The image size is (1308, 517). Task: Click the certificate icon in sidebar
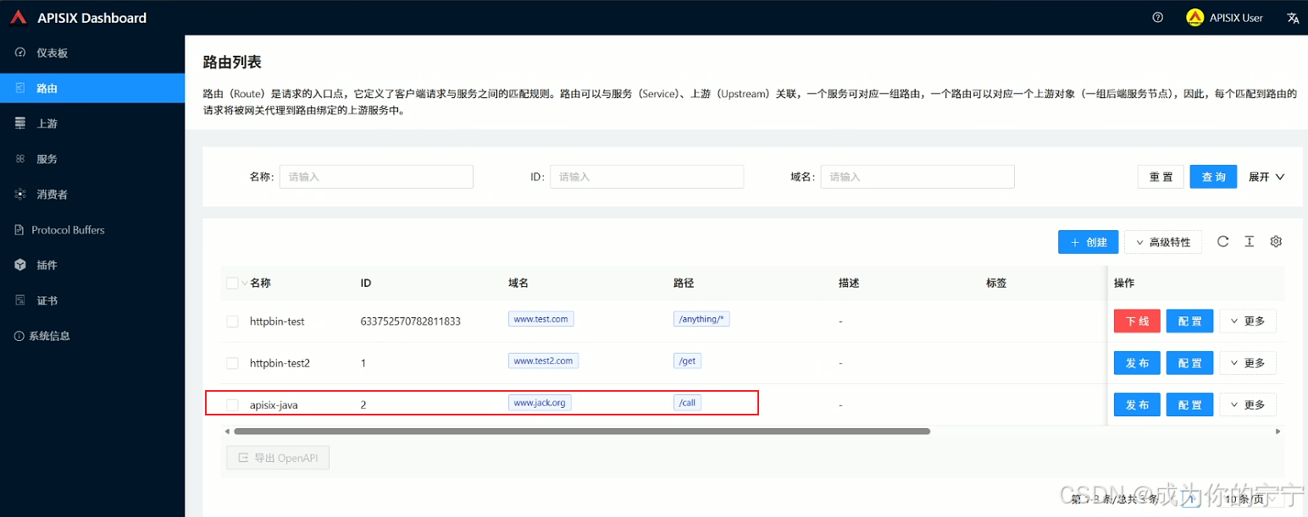(20, 300)
